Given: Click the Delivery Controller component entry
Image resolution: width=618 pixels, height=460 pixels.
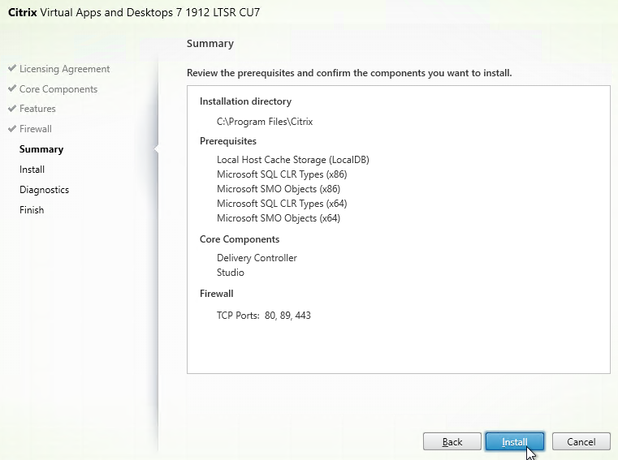Looking at the screenshot, I should coord(257,258).
